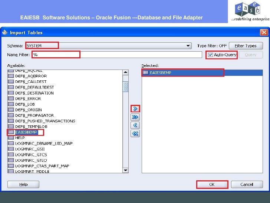This screenshot has width=270, height=203.
Task: Select DEF$_PUSHED_TRANSACTIONS table name
Action: point(45,121)
